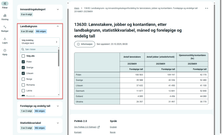Click Gjennomsnittlig kontantlønn (kr) column header
This screenshot has width=222, height=135.
tap(192, 57)
